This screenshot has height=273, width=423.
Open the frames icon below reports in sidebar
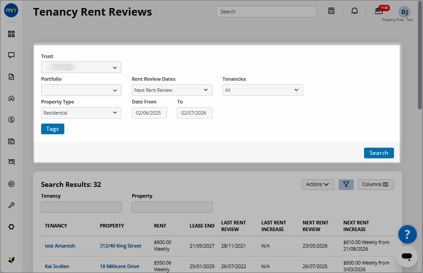point(11,162)
